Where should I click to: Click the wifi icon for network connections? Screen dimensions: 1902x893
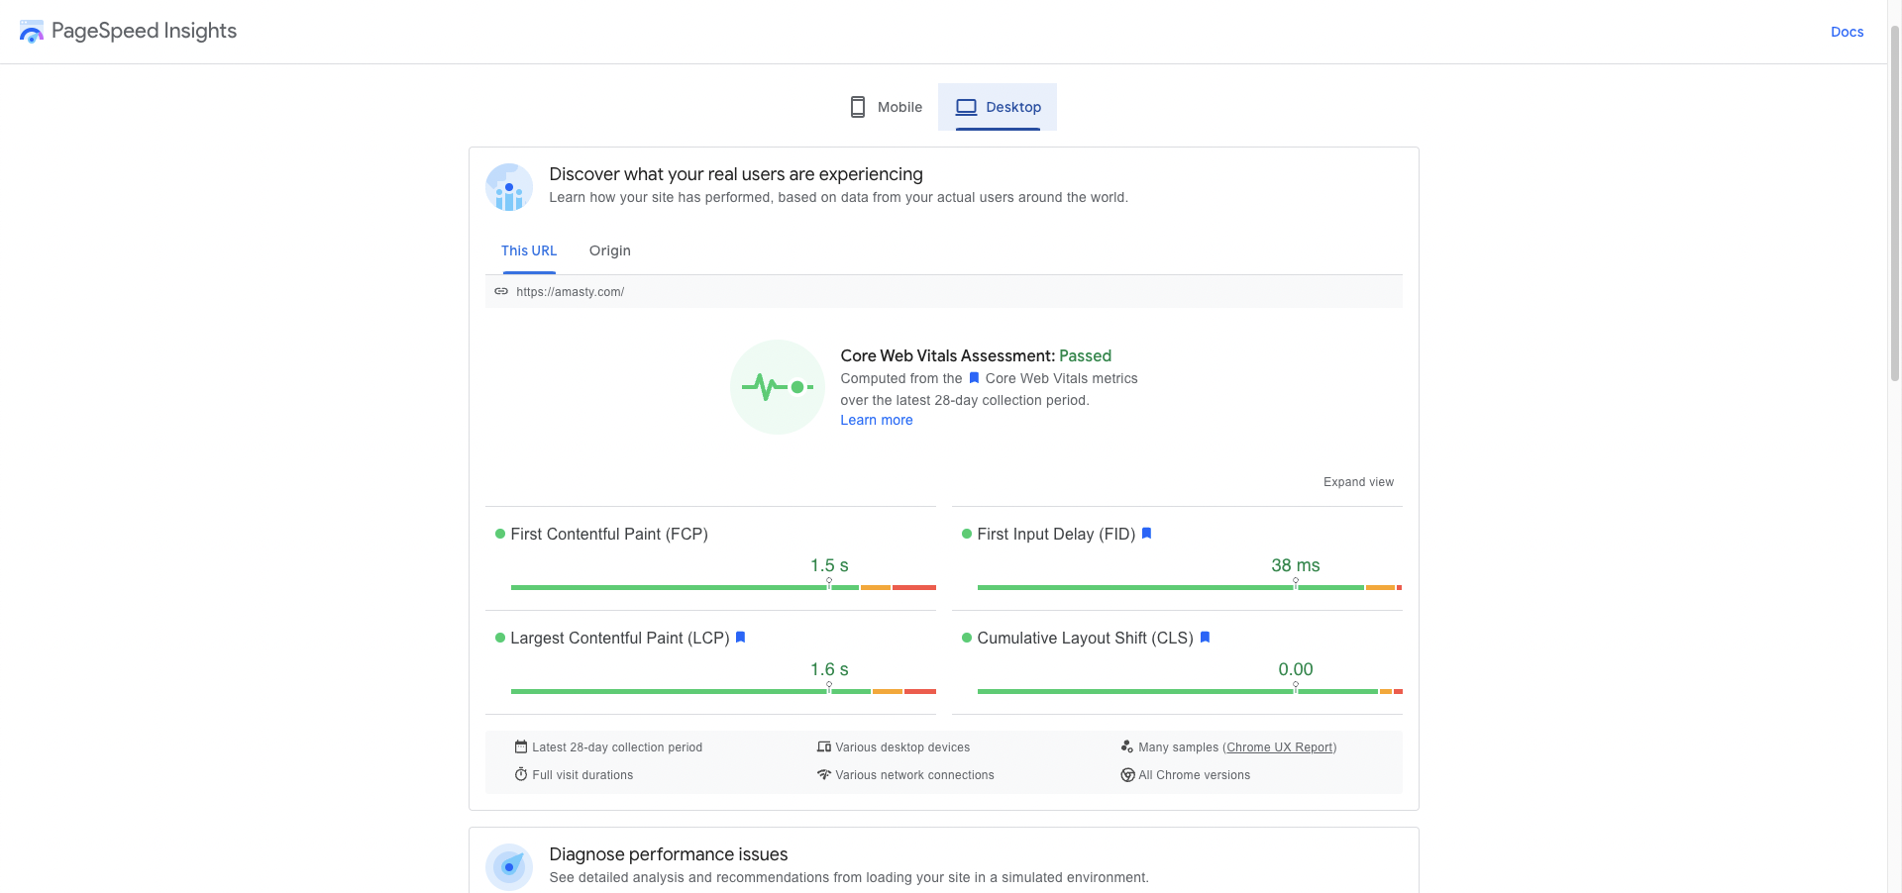coord(823,774)
